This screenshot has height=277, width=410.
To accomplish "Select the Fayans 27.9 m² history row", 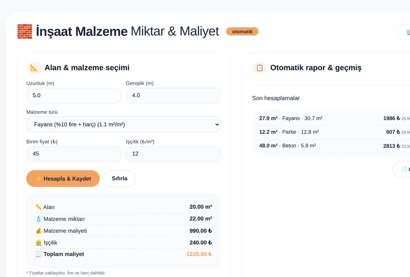I will point(331,118).
